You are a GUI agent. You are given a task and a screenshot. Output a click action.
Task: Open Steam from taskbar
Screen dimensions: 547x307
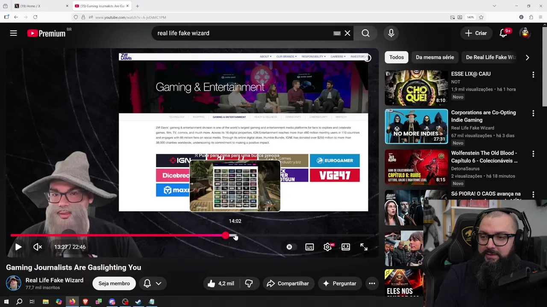[x=138, y=302]
